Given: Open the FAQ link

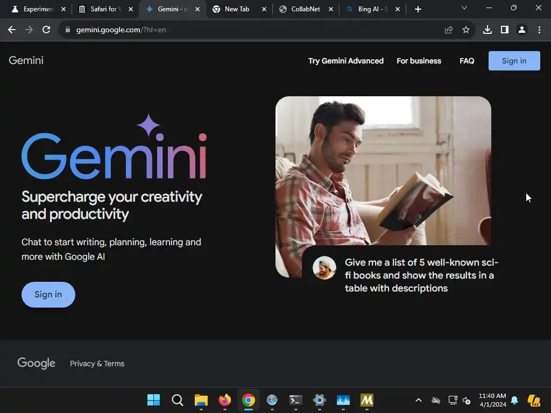Looking at the screenshot, I should [x=467, y=61].
